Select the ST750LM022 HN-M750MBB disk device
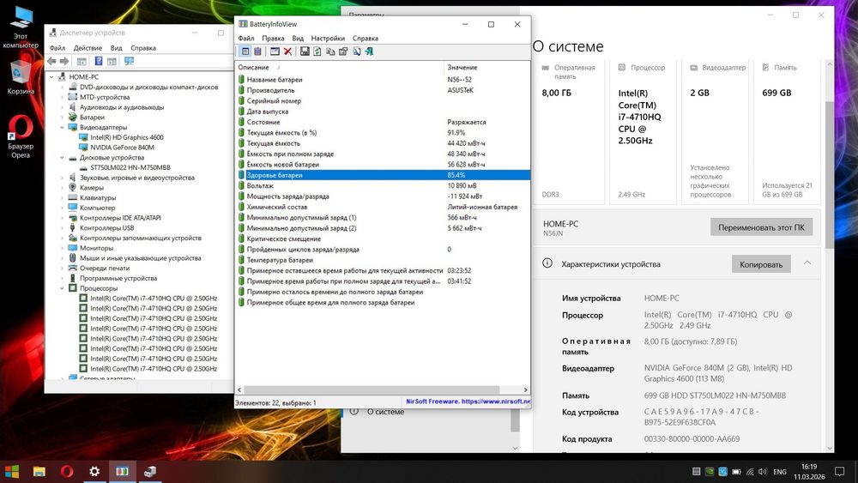The width and height of the screenshot is (858, 483). 130,167
